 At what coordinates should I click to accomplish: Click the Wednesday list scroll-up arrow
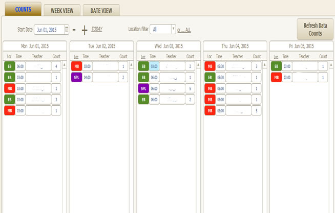198,64
